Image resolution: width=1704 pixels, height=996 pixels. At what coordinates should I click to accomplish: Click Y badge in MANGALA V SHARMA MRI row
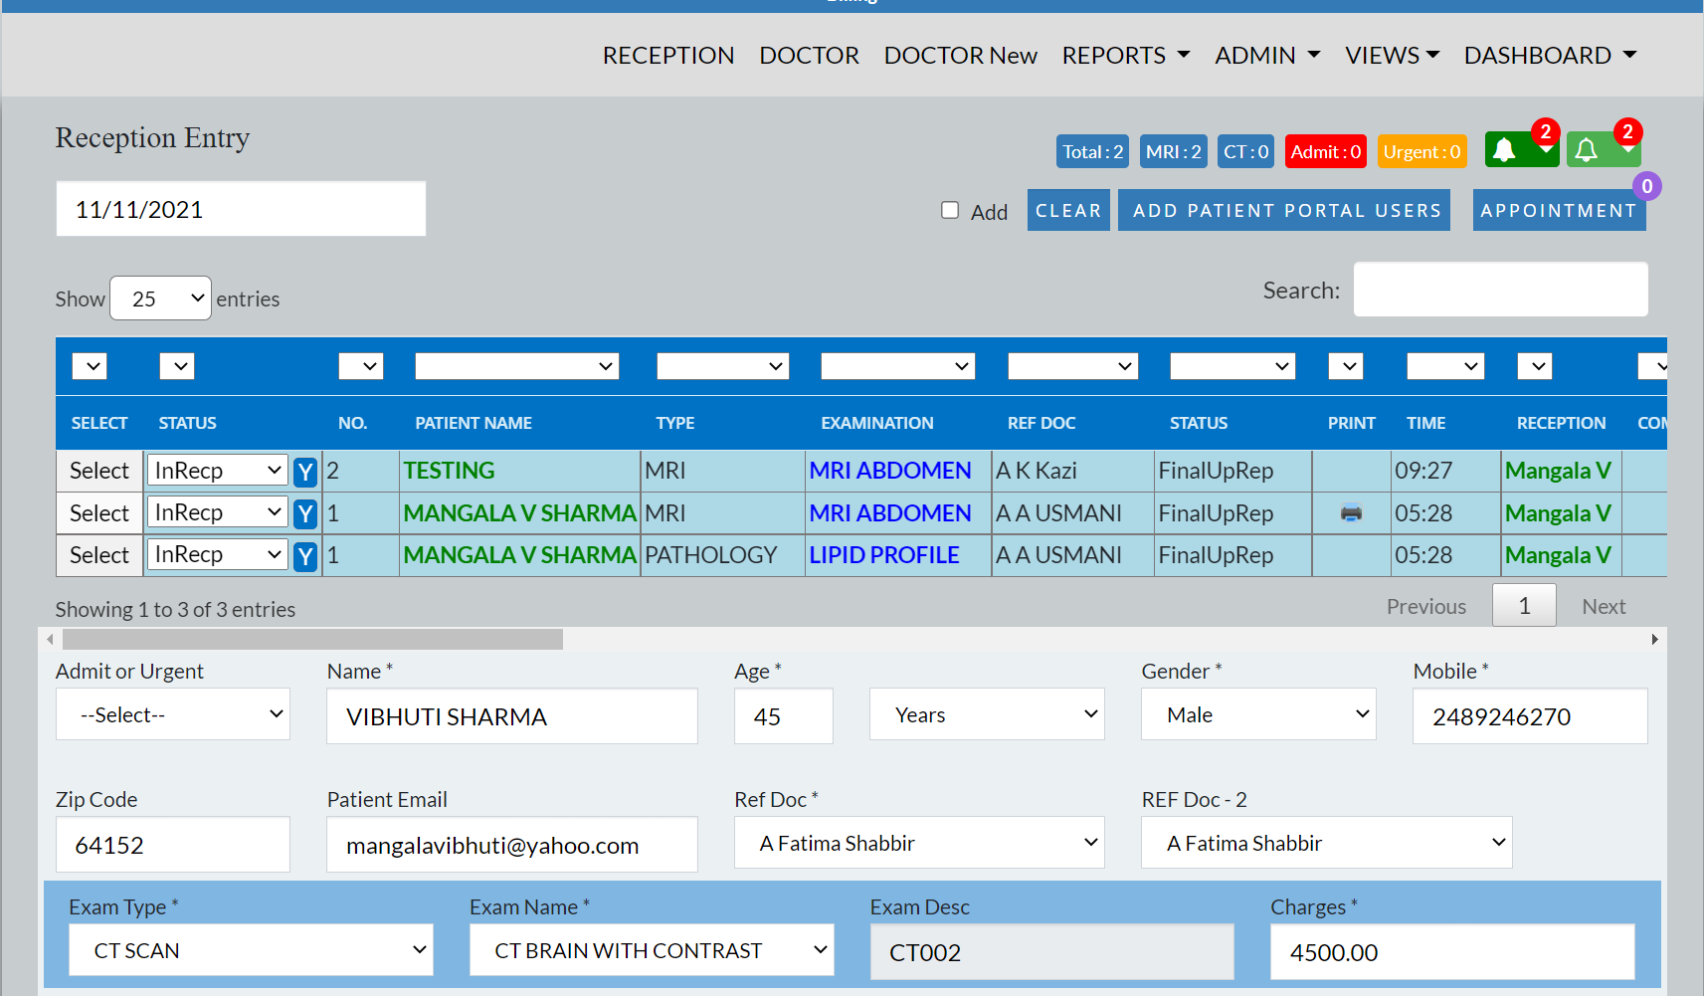click(305, 513)
